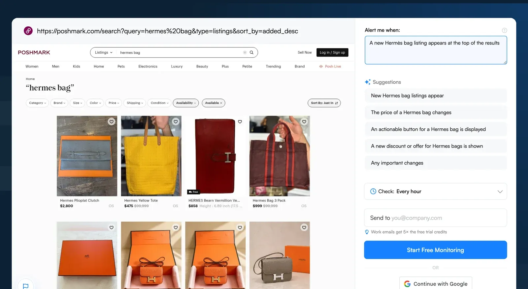Viewport: 528px width, 289px height.
Task: Expand the Color filter
Action: [95, 103]
